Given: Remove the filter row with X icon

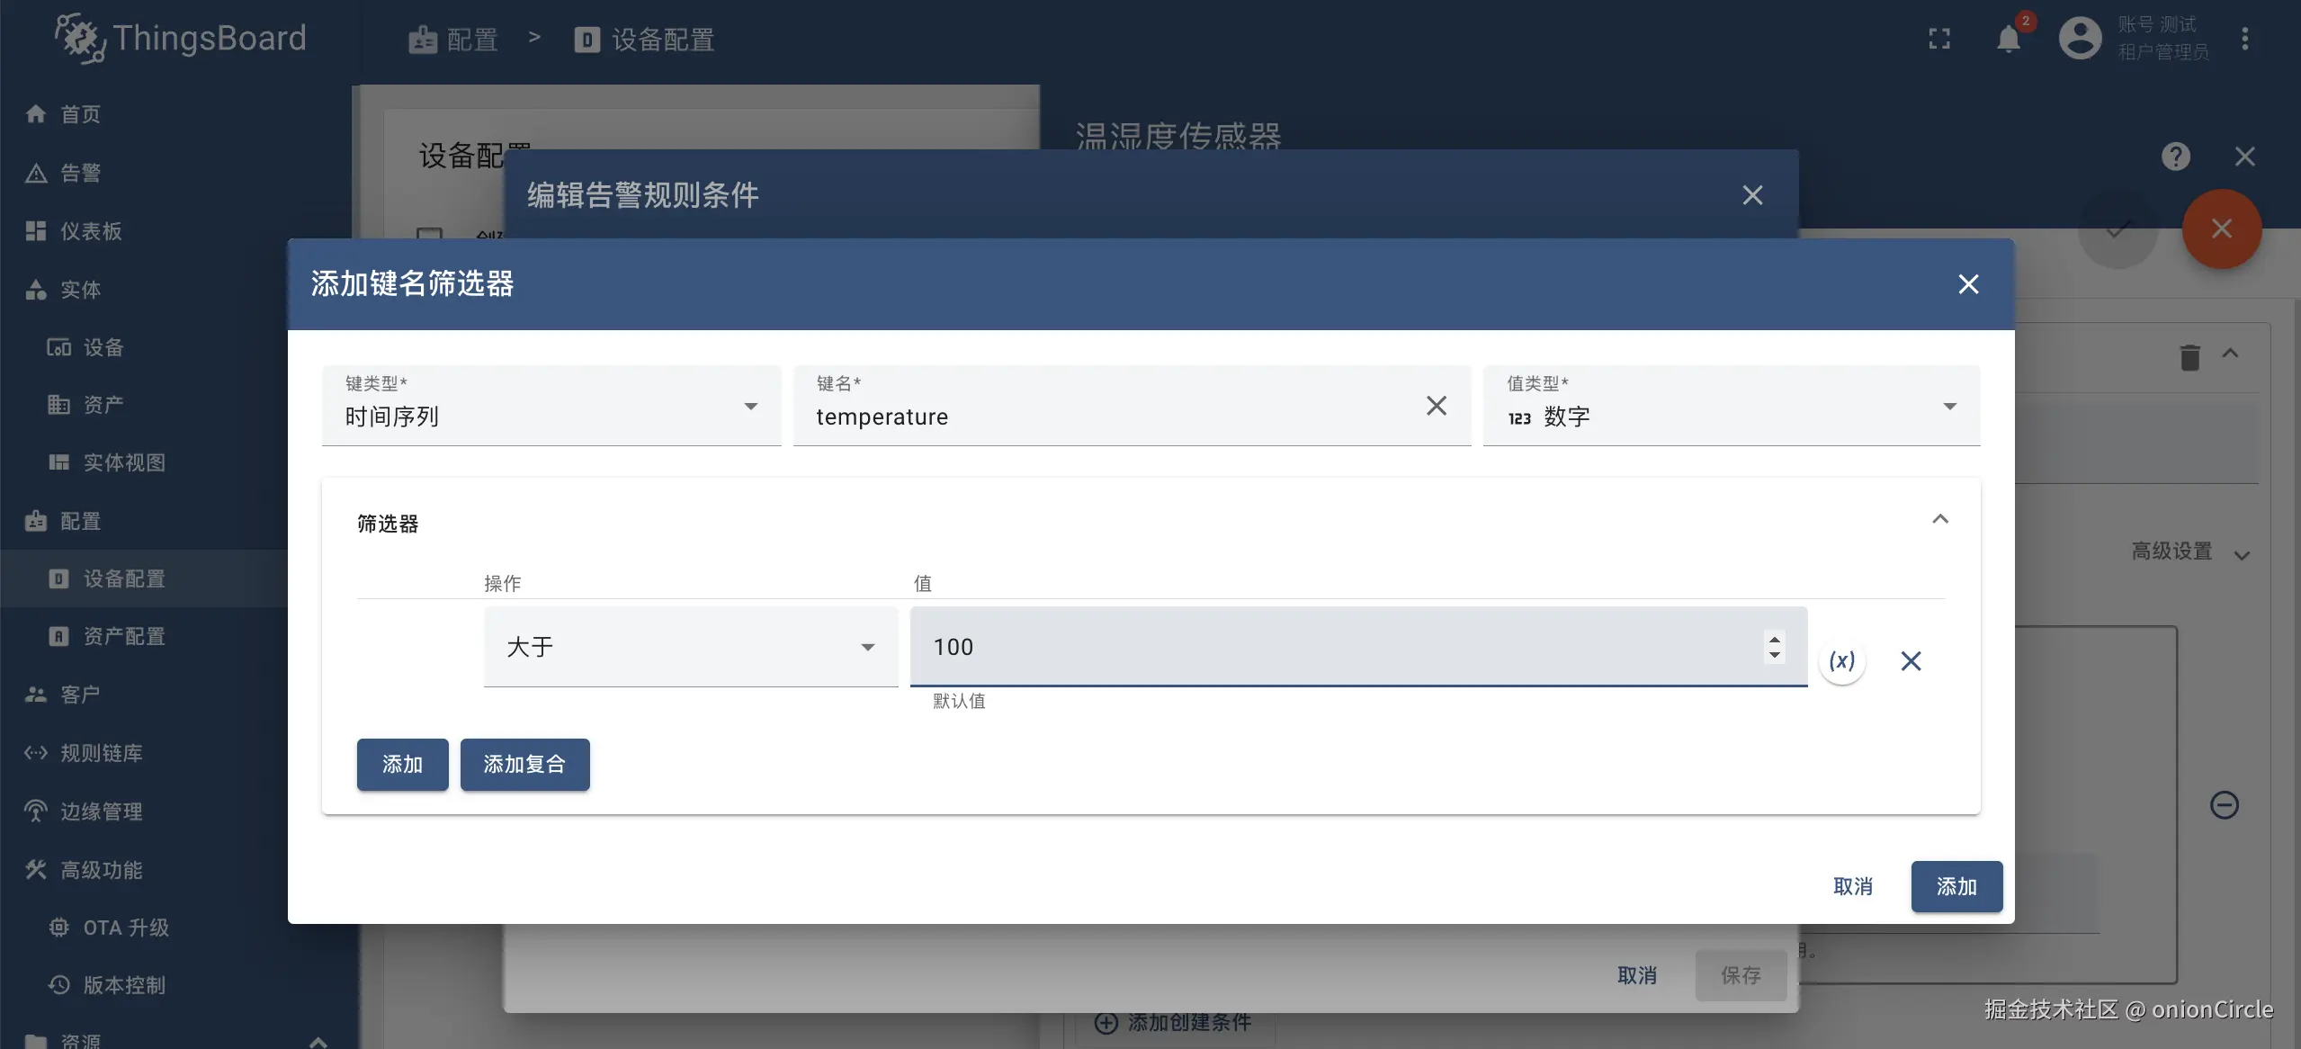Looking at the screenshot, I should tap(1911, 661).
